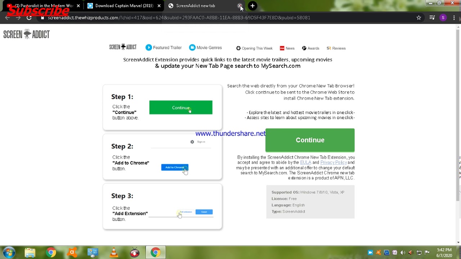Screen dimensions: 461x259
Task: Open the Control Panel taskbar icon
Action: (x=93, y=253)
